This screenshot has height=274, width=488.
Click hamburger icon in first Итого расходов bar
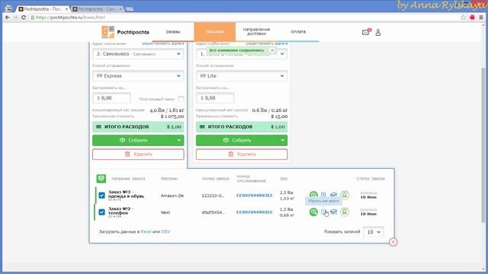98,127
